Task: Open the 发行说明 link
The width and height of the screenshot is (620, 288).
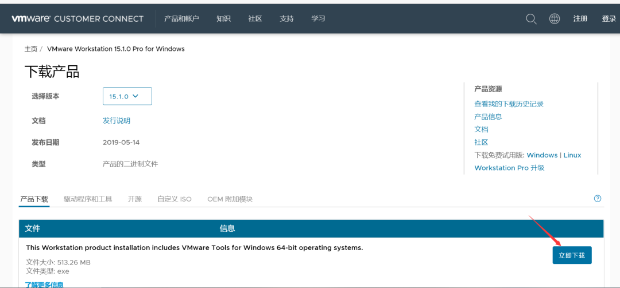Action: pyautogui.click(x=116, y=121)
